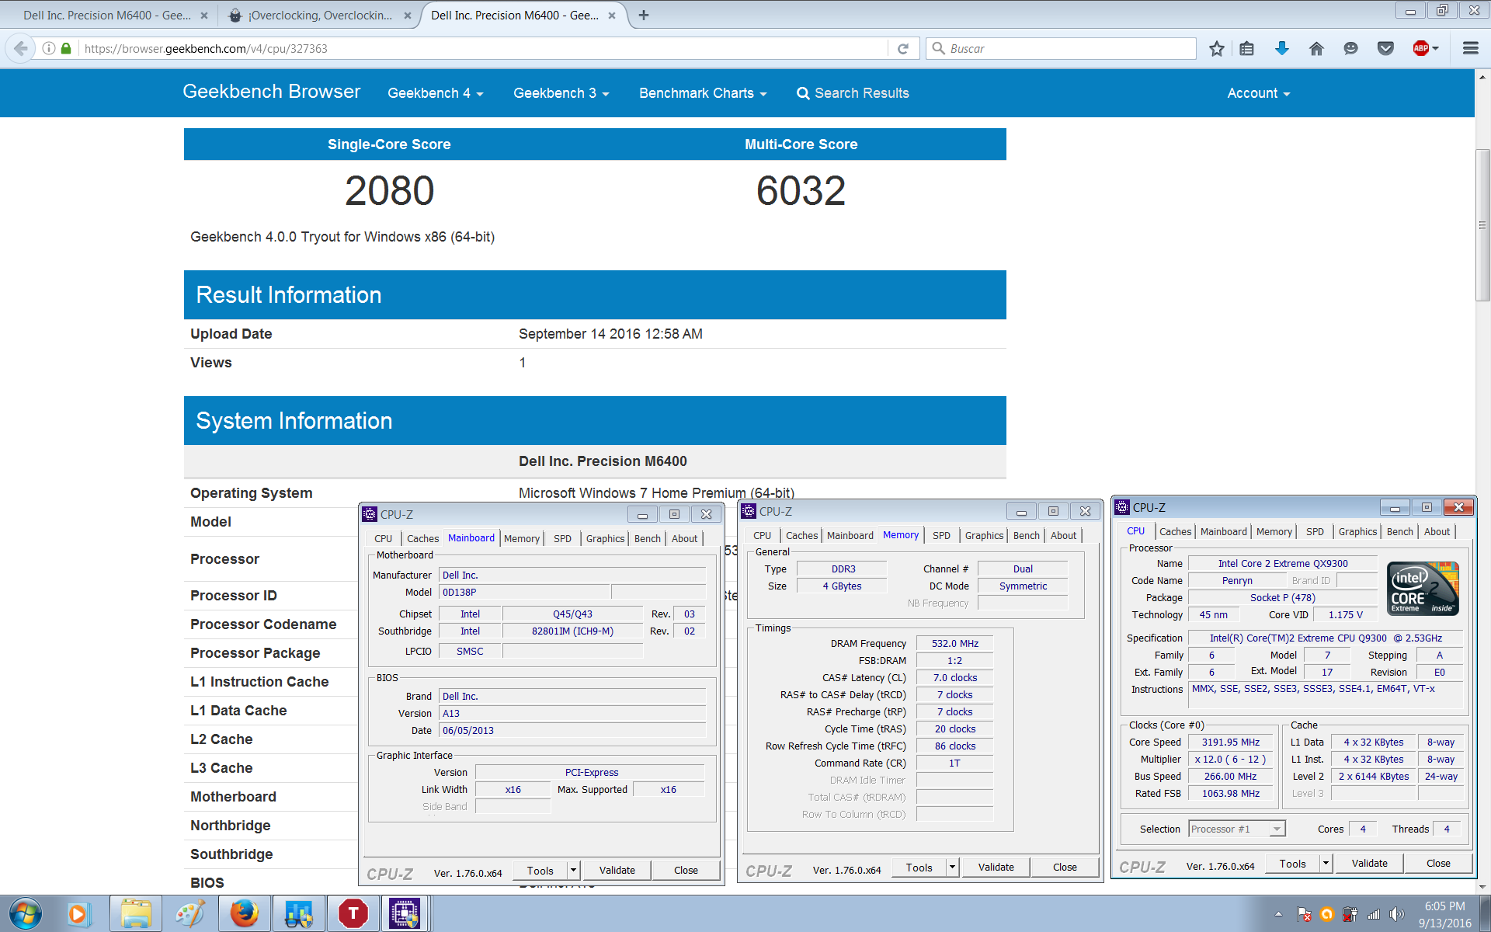Open Processor #1 selection combo box
Viewport: 1491px width, 932px height.
1236,829
